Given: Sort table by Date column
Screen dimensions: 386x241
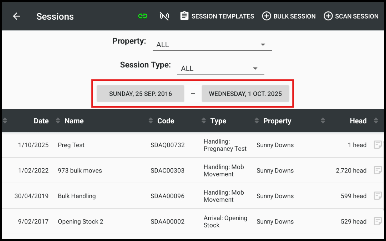Looking at the screenshot, I should click(x=41, y=121).
